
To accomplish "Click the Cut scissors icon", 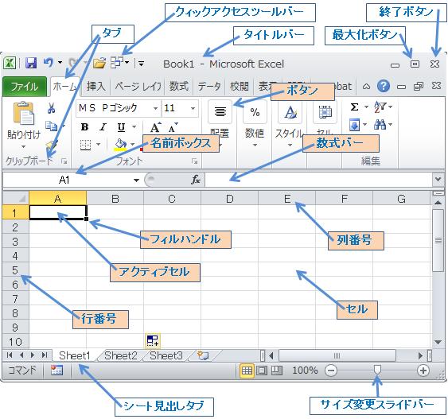I will click(51, 108).
